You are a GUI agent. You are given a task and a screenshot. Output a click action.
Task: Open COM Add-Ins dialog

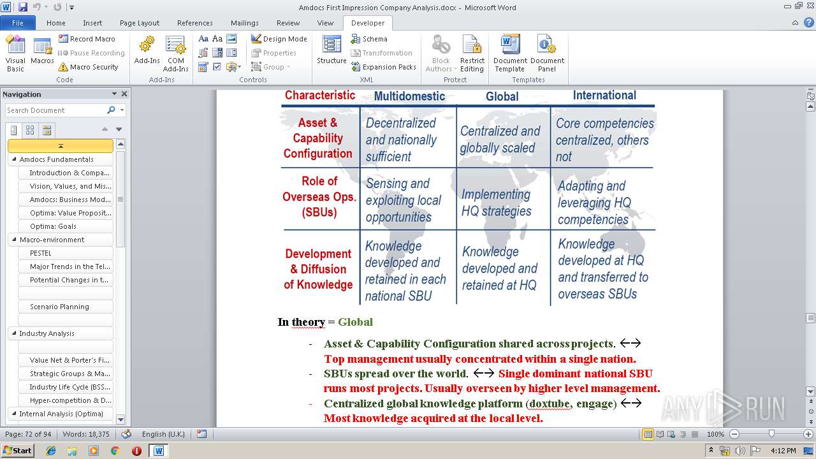[175, 54]
